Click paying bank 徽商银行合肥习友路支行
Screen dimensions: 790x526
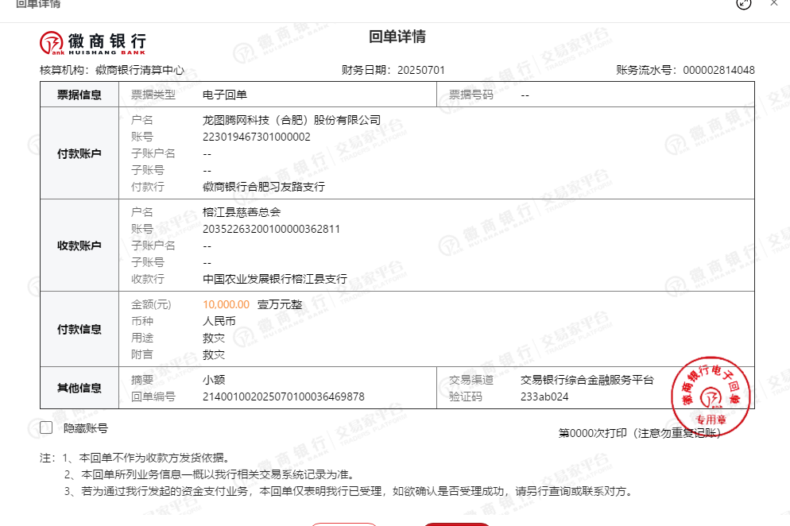click(x=264, y=187)
